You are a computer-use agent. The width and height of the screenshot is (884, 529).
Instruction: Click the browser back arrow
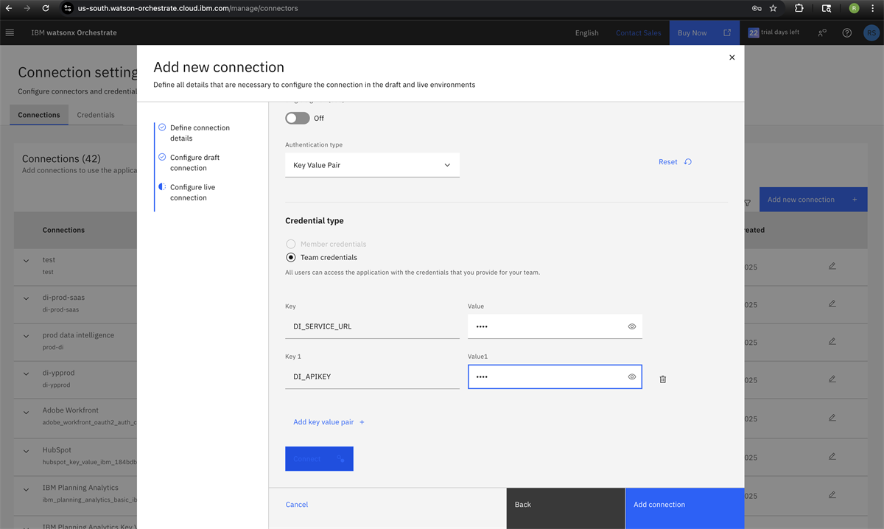pyautogui.click(x=9, y=8)
